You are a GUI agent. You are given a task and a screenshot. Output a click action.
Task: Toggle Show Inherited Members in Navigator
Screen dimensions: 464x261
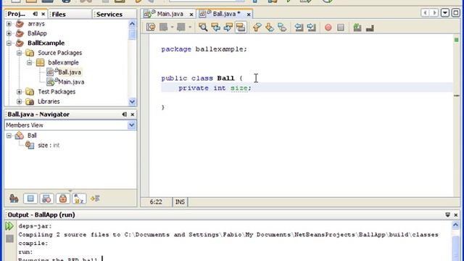(14, 198)
